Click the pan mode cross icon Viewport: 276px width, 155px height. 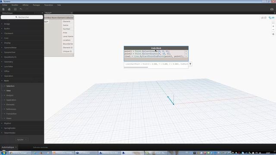[x=273, y=34]
